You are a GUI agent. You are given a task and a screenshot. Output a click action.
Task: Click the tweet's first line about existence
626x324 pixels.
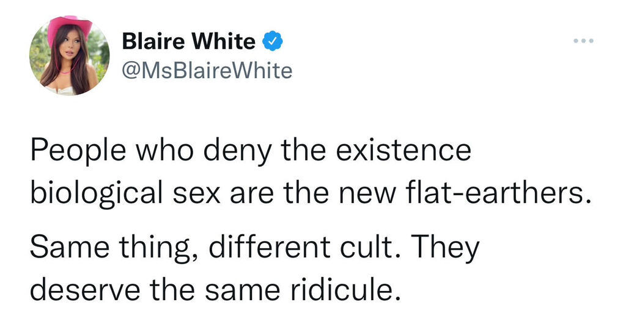(x=250, y=151)
